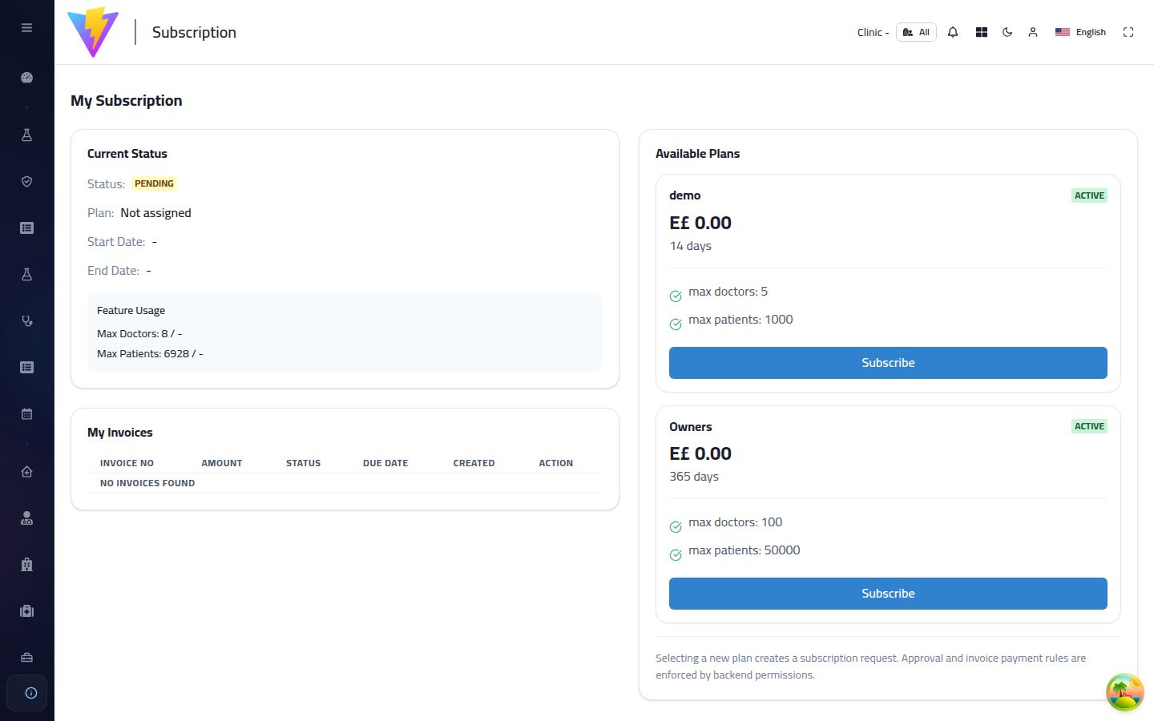Open the first aid kit sidebar icon
The width and height of the screenshot is (1154, 721).
(x=26, y=611)
